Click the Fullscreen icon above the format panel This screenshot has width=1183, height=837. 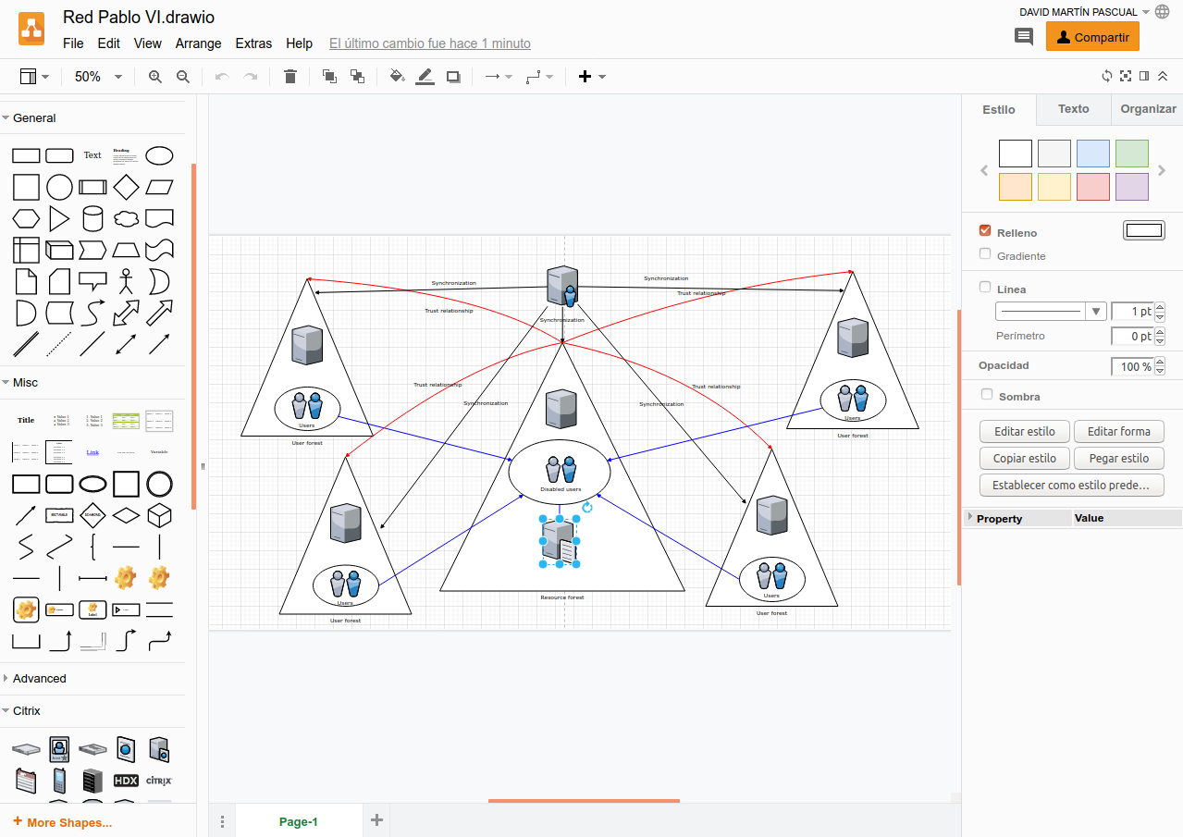pyautogui.click(x=1125, y=76)
